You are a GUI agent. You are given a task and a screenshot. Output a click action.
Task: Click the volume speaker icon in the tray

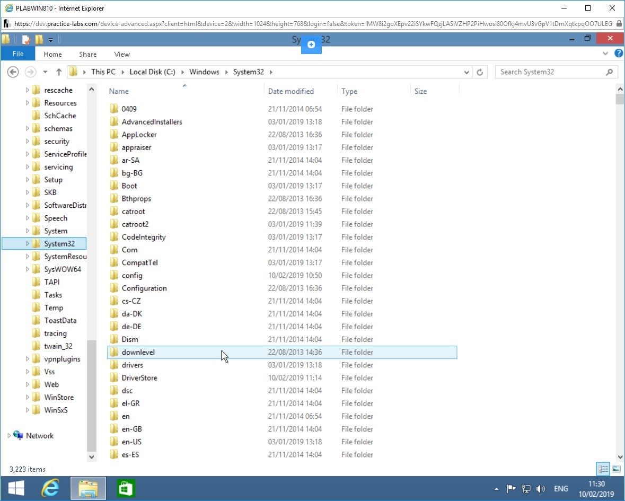pyautogui.click(x=541, y=489)
